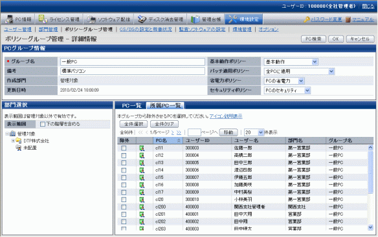Click the page number input field
Screen dimensions: 378x237
pyautogui.click(x=194, y=132)
